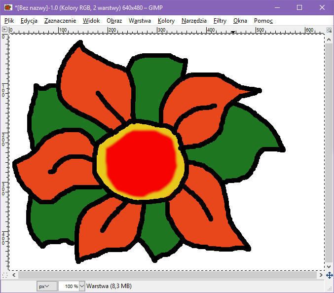
Task: Open the Kolory menu
Action: tap(166, 21)
